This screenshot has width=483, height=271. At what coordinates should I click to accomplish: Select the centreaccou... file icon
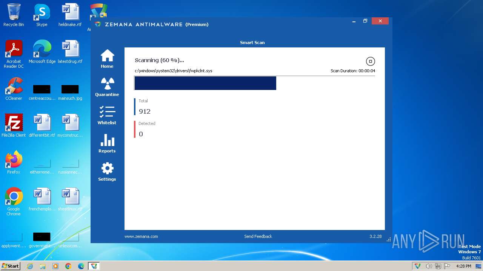(x=42, y=92)
